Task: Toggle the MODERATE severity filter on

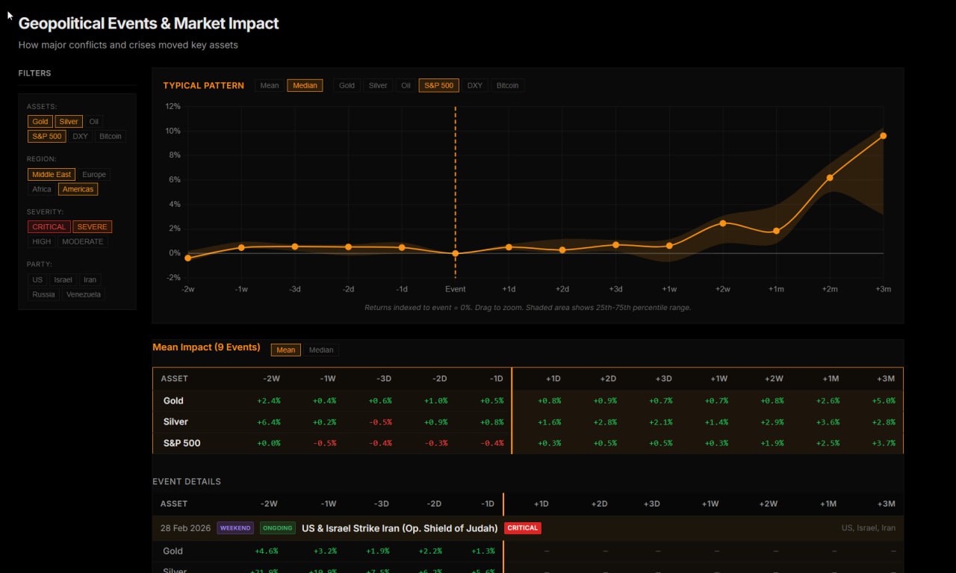Action: point(83,241)
